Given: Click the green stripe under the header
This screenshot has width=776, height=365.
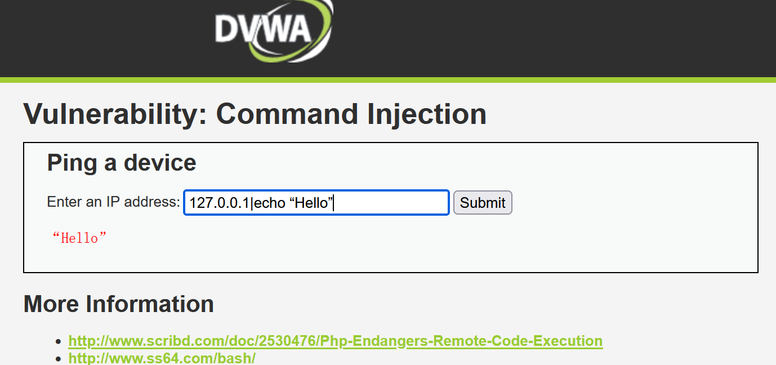Looking at the screenshot, I should point(388,80).
